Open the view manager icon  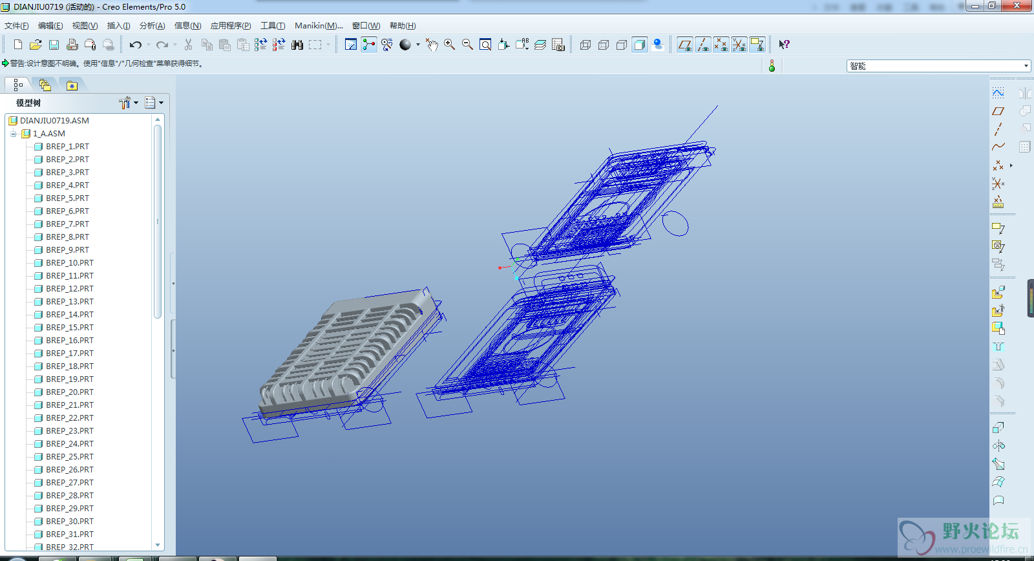[558, 45]
